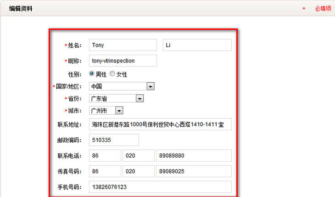Click the 传真号码 area code field
This screenshot has width=335, height=197.
tap(138, 171)
